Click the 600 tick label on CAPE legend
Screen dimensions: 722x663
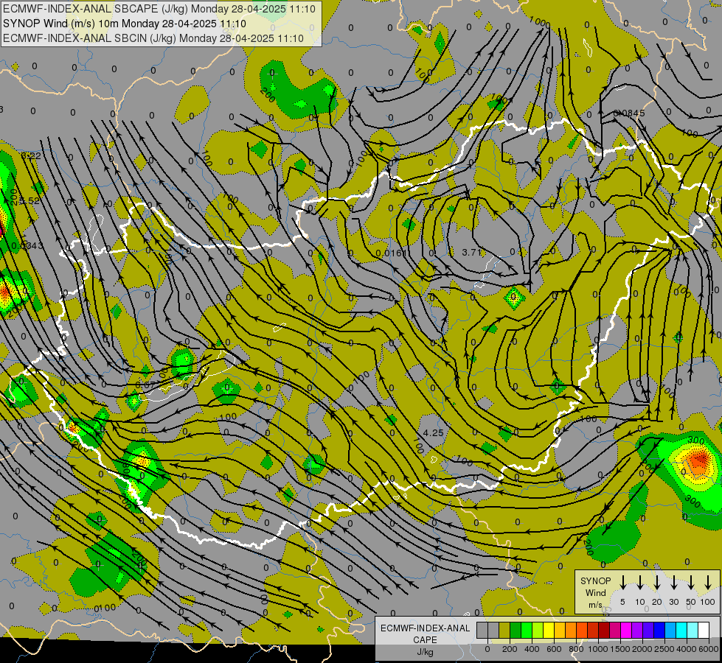point(554,649)
